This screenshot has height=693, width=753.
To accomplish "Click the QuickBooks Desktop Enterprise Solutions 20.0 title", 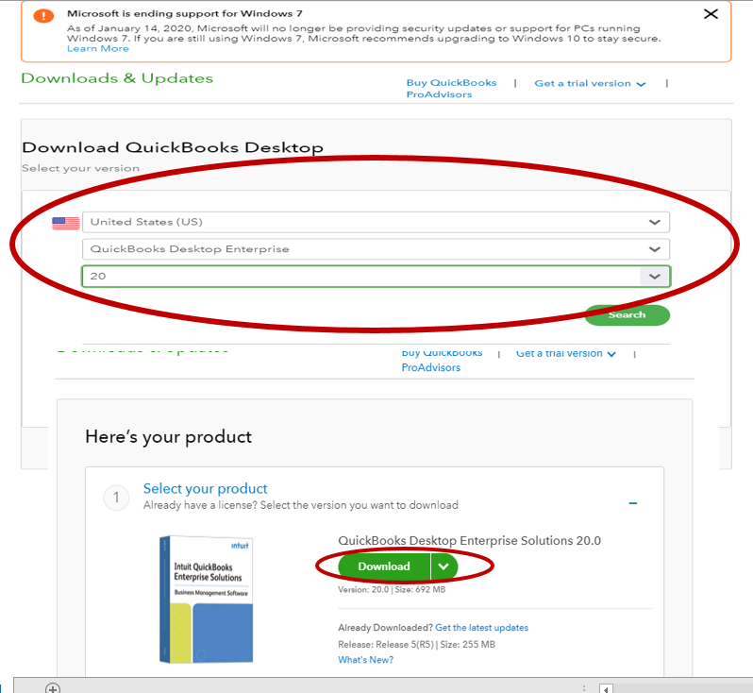I will (469, 541).
